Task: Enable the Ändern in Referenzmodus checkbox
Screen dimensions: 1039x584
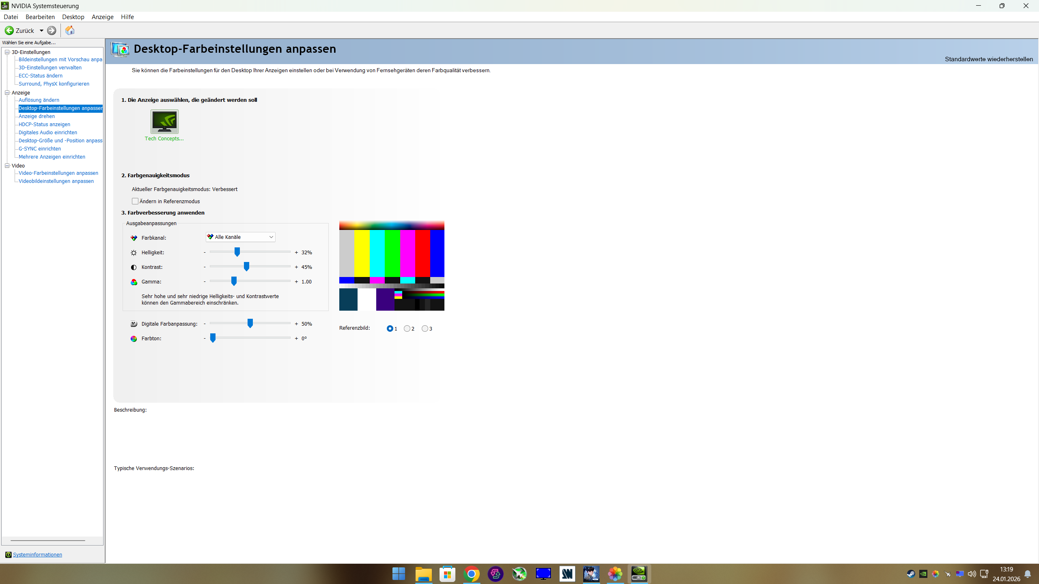Action: coord(135,201)
